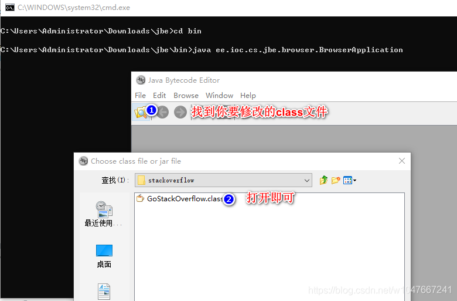
Task: Click the Java Bytecode Editor title icon
Action: click(x=141, y=80)
